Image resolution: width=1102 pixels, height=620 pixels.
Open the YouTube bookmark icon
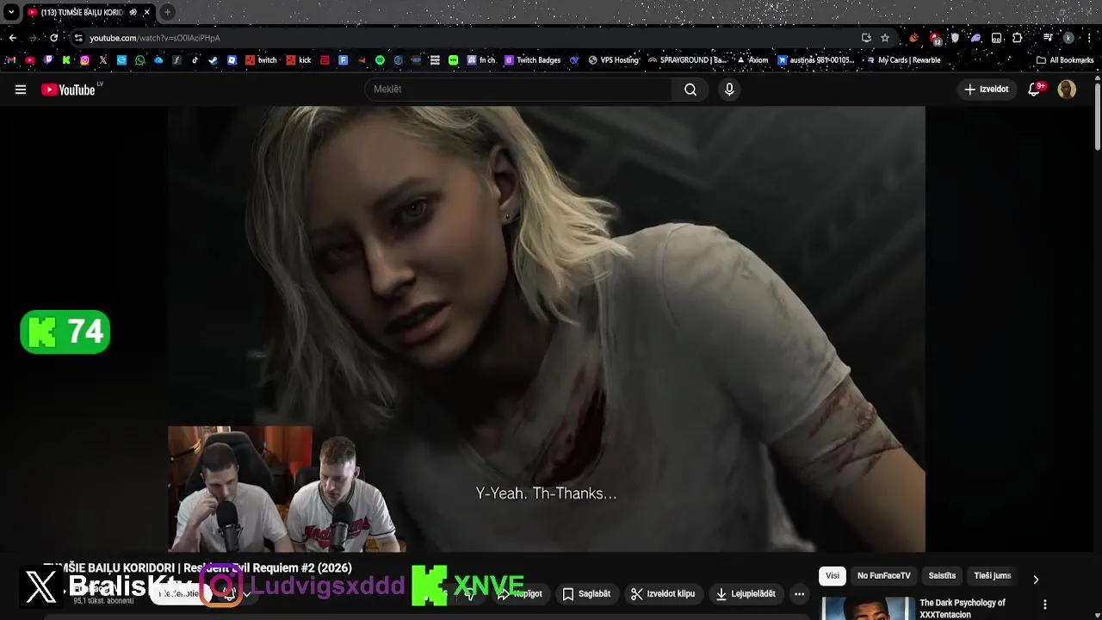(x=29, y=60)
